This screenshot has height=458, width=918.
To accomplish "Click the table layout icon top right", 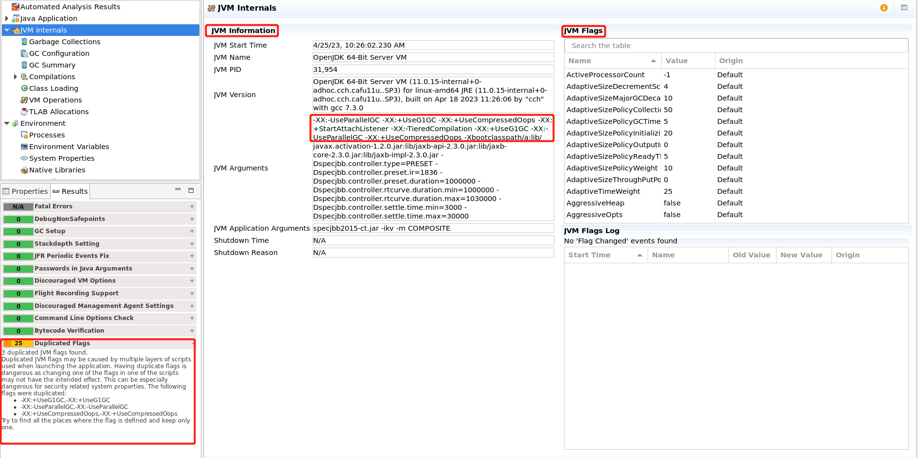I will pyautogui.click(x=904, y=8).
